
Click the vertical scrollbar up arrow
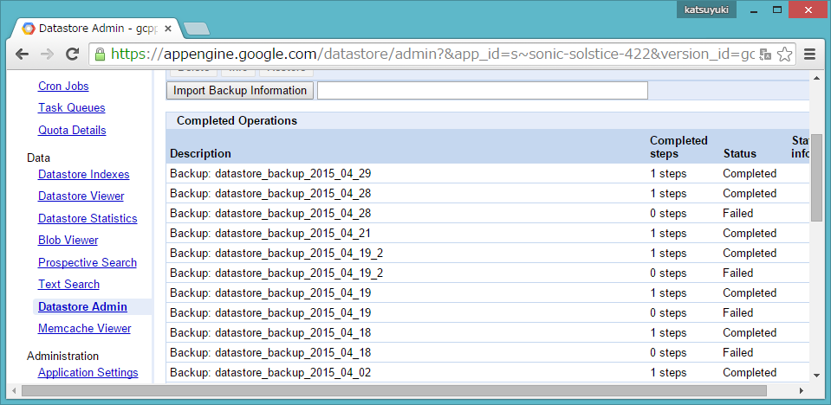(816, 78)
